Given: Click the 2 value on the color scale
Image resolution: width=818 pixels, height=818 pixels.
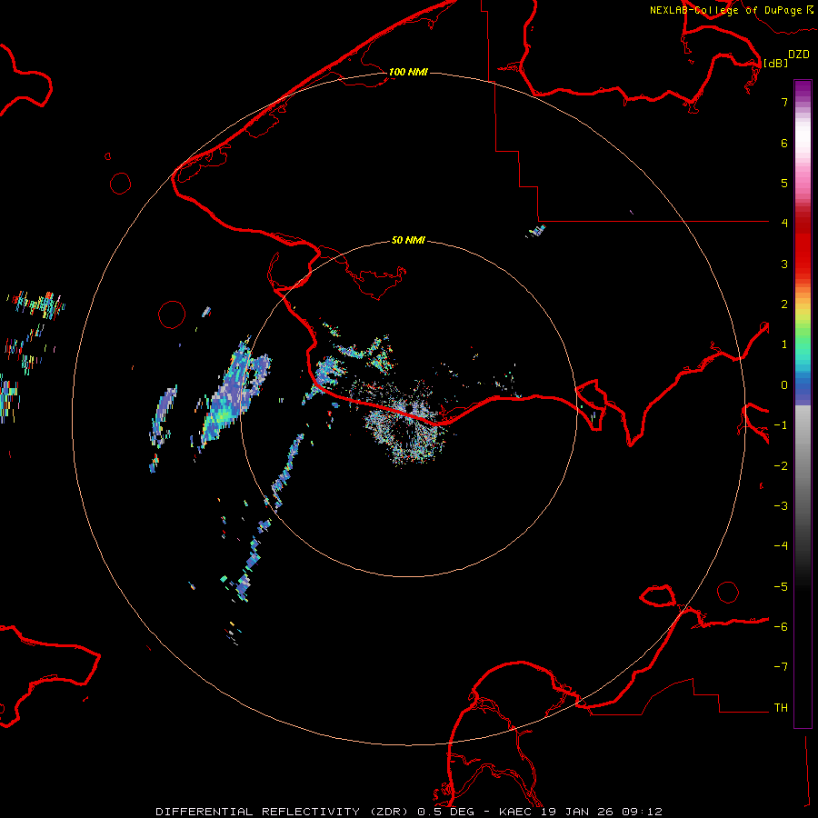Looking at the screenshot, I should click(x=784, y=304).
